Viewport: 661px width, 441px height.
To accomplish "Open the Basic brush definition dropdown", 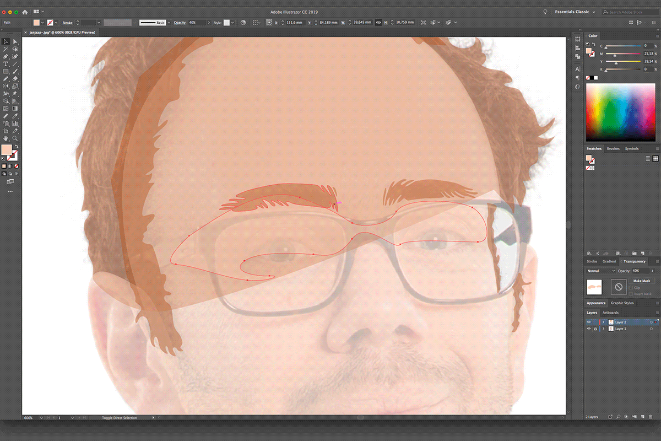I will point(169,23).
